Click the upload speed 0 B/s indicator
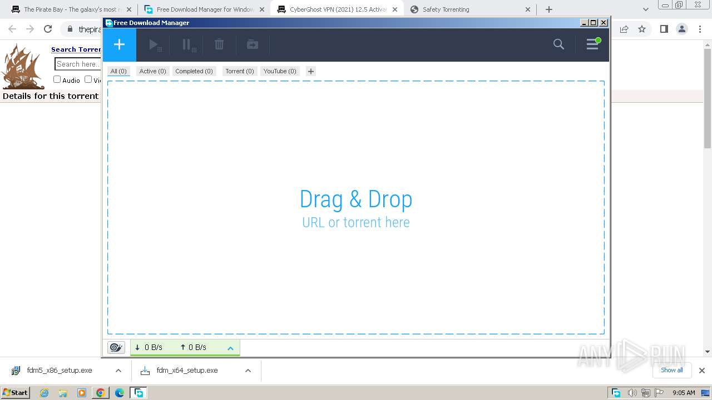The height and width of the screenshot is (400, 712). click(193, 347)
